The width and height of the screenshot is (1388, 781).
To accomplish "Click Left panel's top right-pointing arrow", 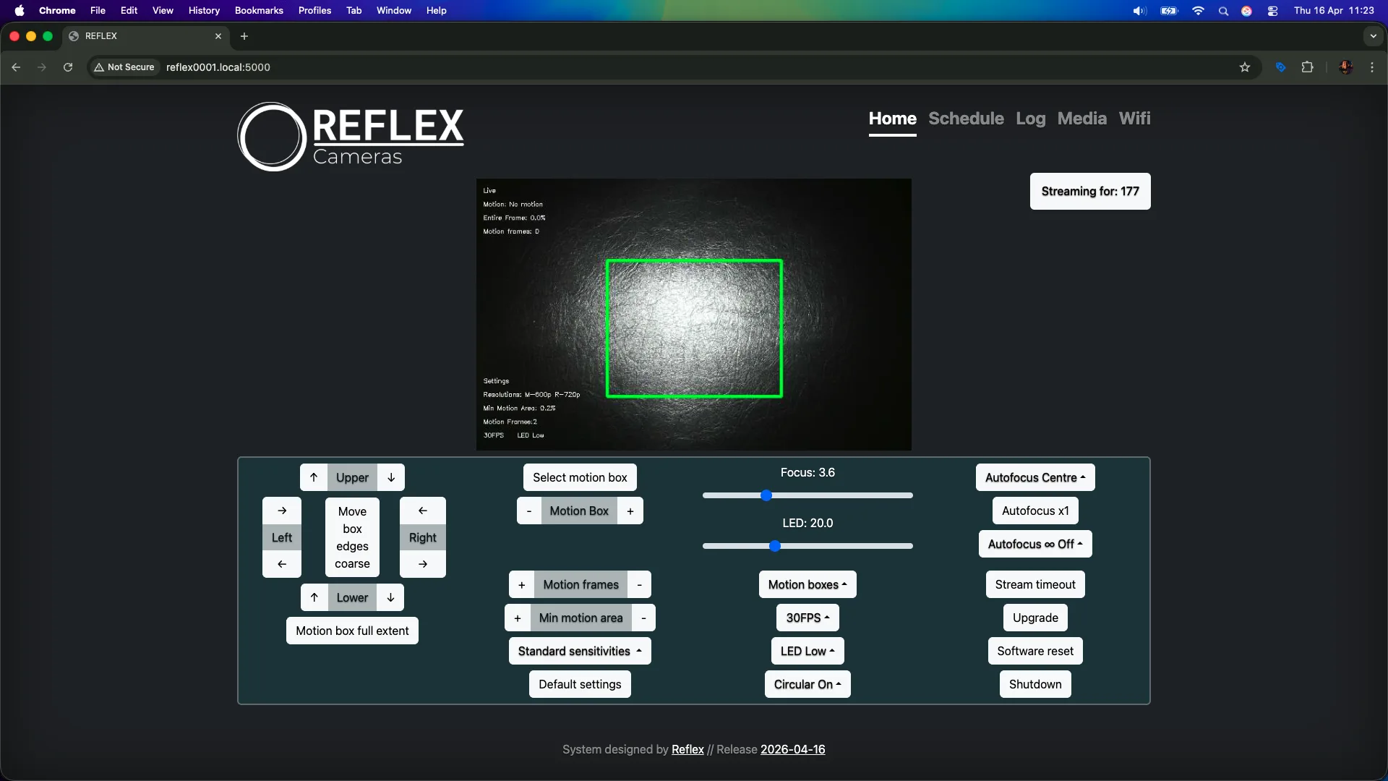I will pyautogui.click(x=282, y=511).
